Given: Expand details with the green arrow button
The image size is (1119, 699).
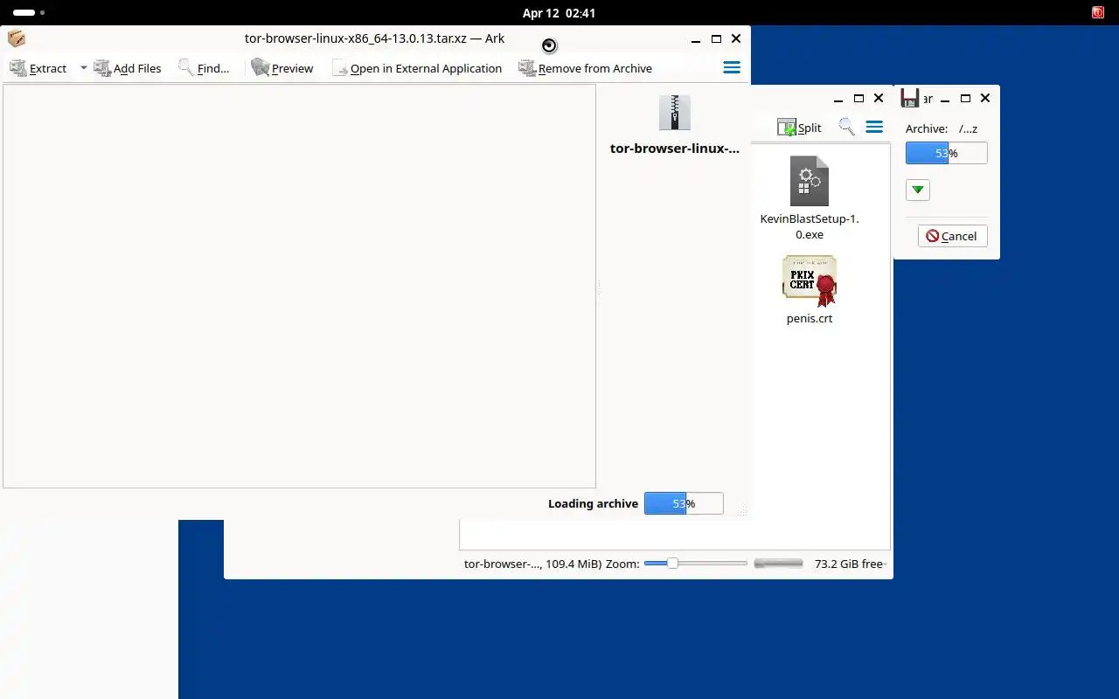Looking at the screenshot, I should [918, 190].
